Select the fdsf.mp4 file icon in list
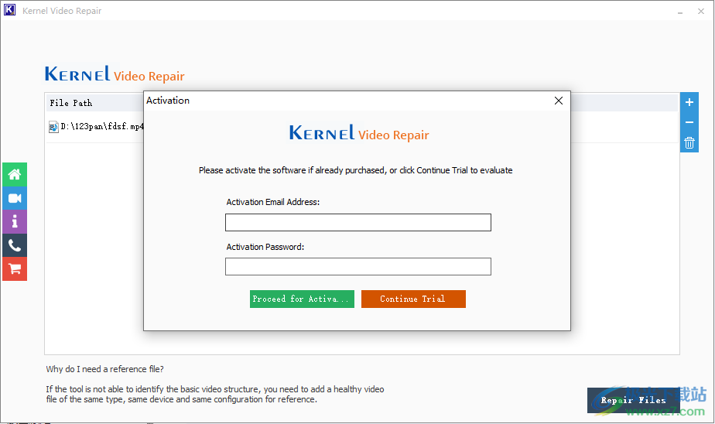The image size is (715, 424). pyautogui.click(x=53, y=127)
